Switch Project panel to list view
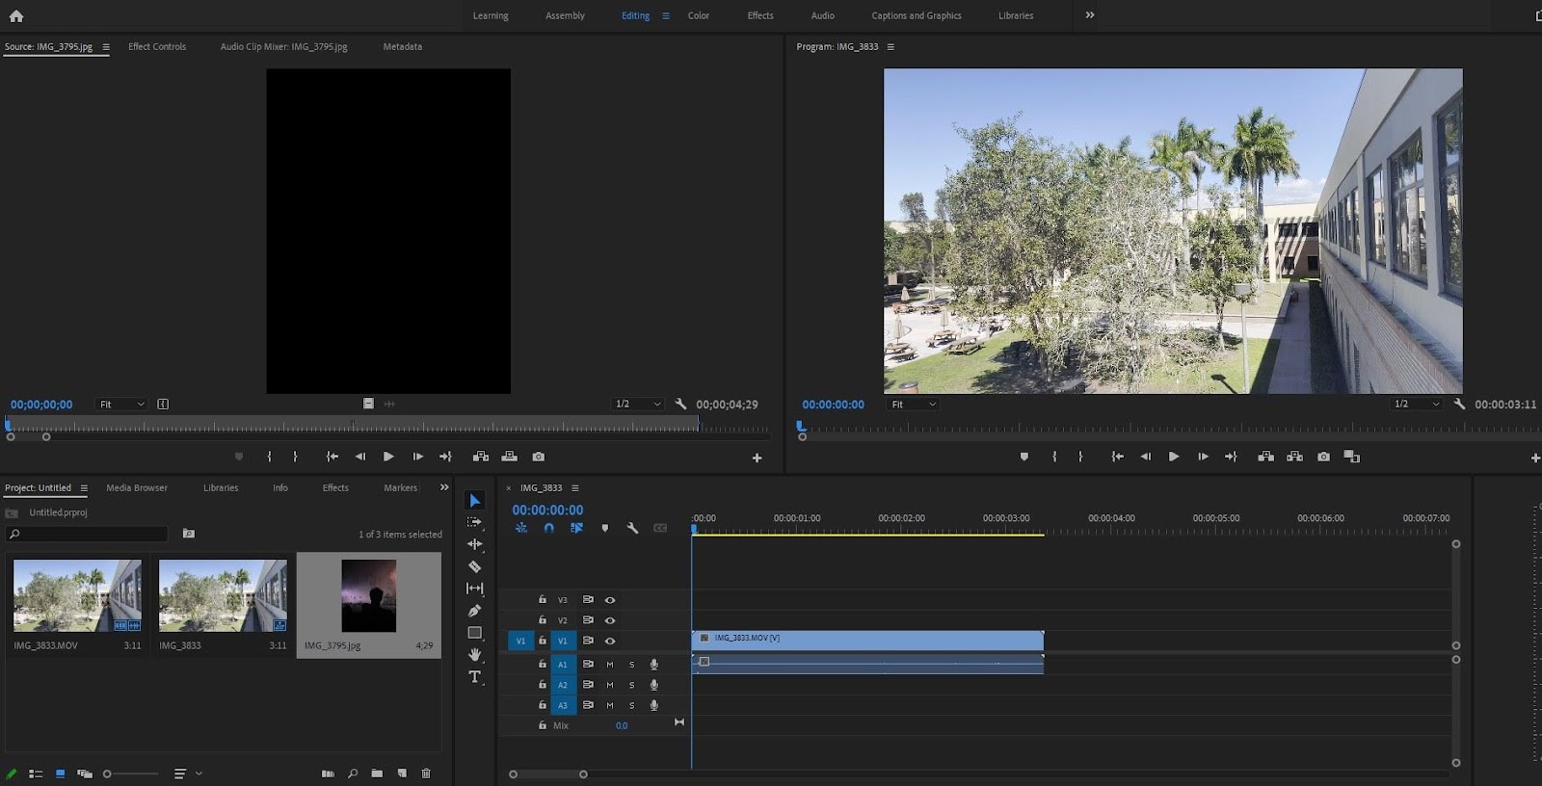The height and width of the screenshot is (786, 1542). 36,773
